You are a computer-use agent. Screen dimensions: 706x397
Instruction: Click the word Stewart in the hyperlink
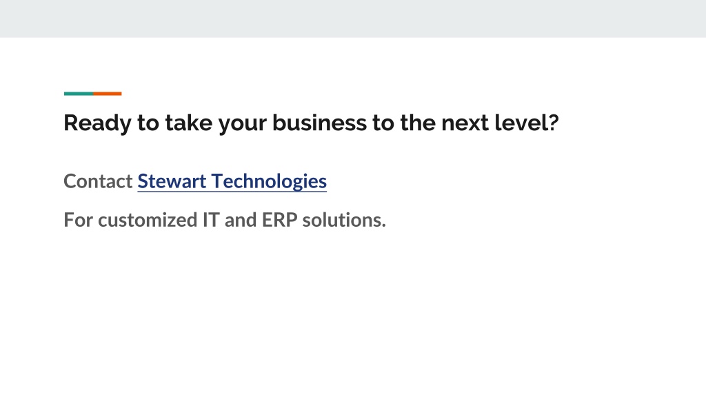[172, 181]
